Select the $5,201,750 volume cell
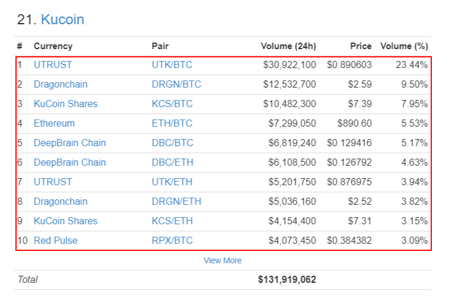This screenshot has height=300, width=455. (292, 182)
